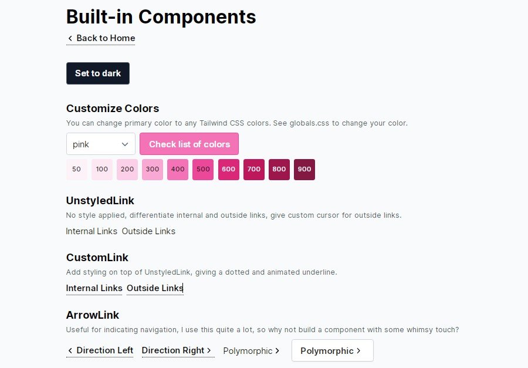528x368 pixels.
Task: Click the left arrow icon on Direction Left link
Action: click(69, 350)
